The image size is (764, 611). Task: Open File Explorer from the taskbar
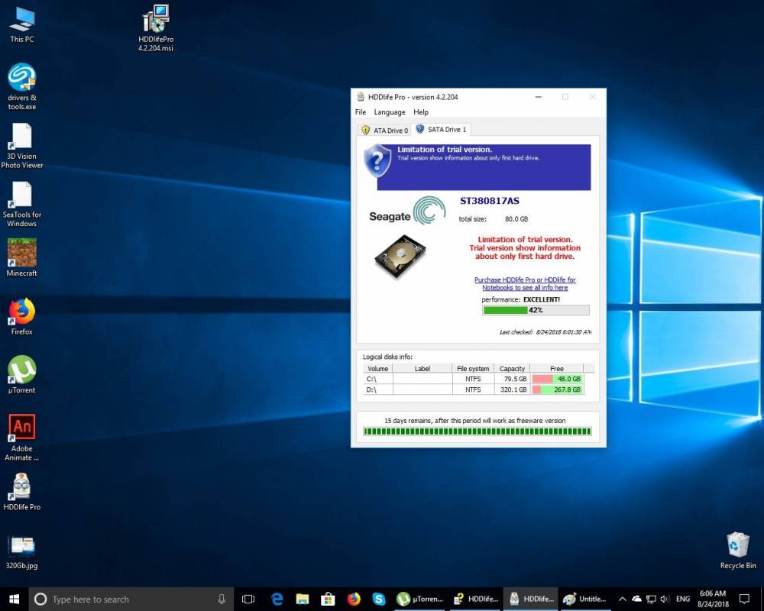point(303,599)
